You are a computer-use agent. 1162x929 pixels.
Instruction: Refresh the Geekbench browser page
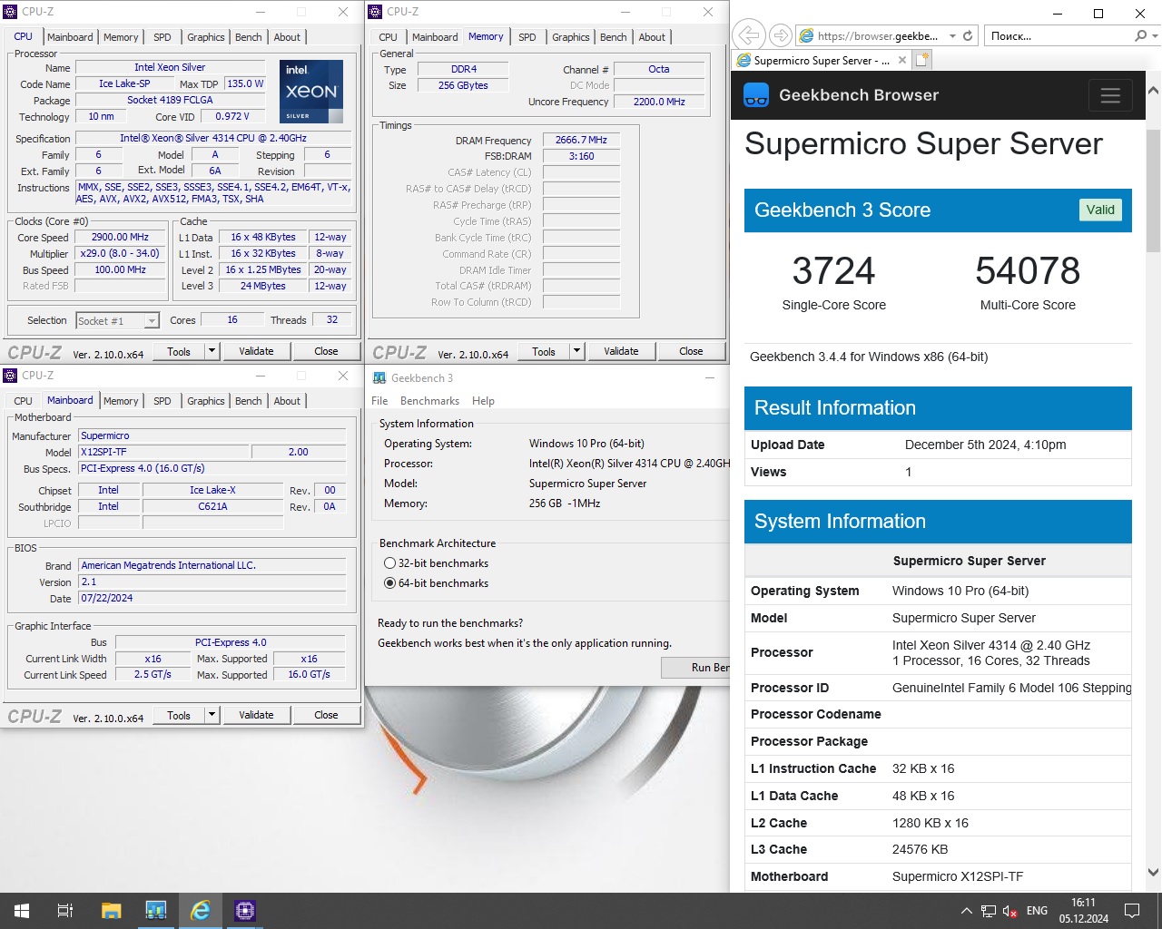968,35
